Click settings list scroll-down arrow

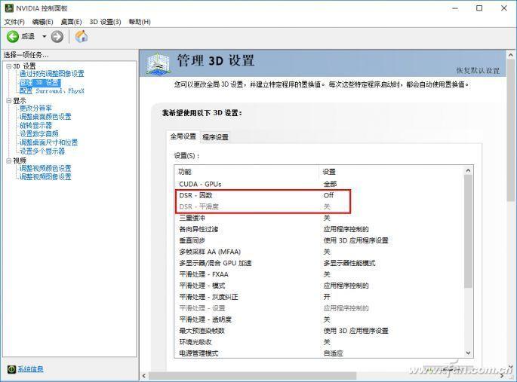click(x=468, y=353)
